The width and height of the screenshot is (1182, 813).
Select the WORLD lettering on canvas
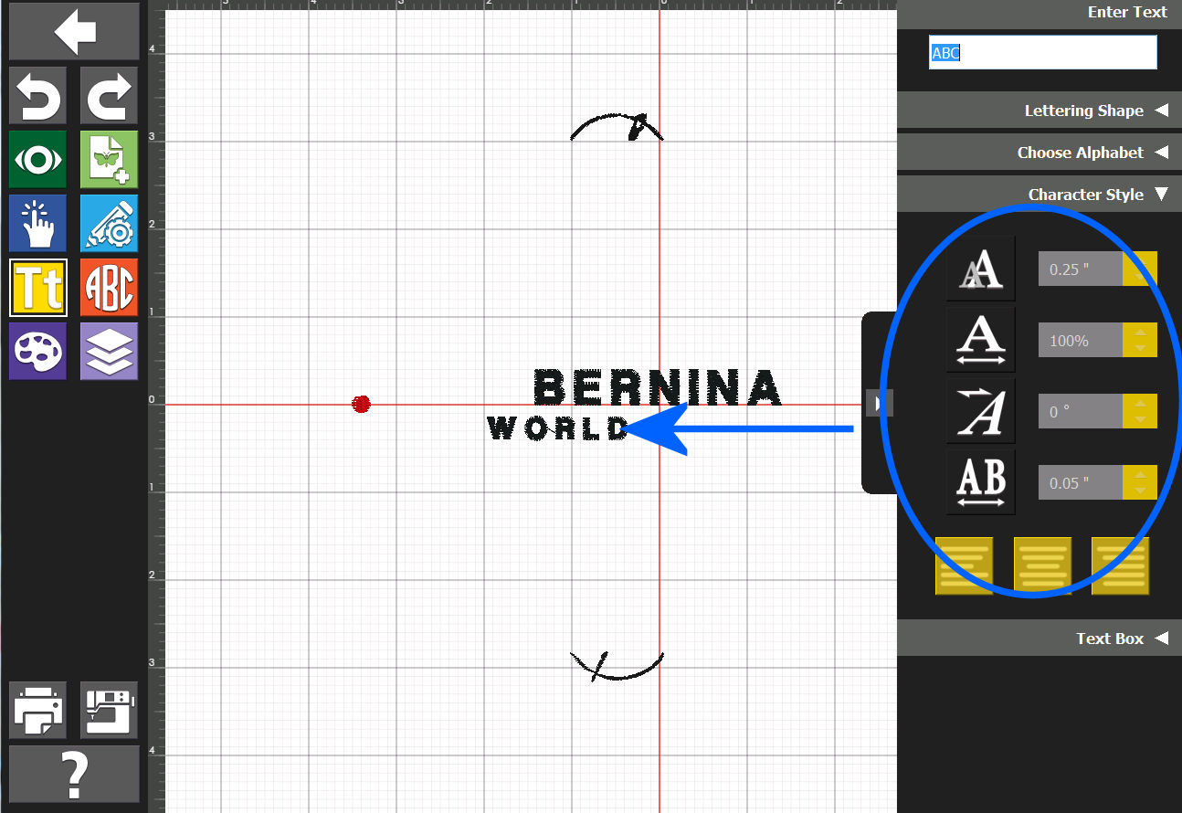557,428
